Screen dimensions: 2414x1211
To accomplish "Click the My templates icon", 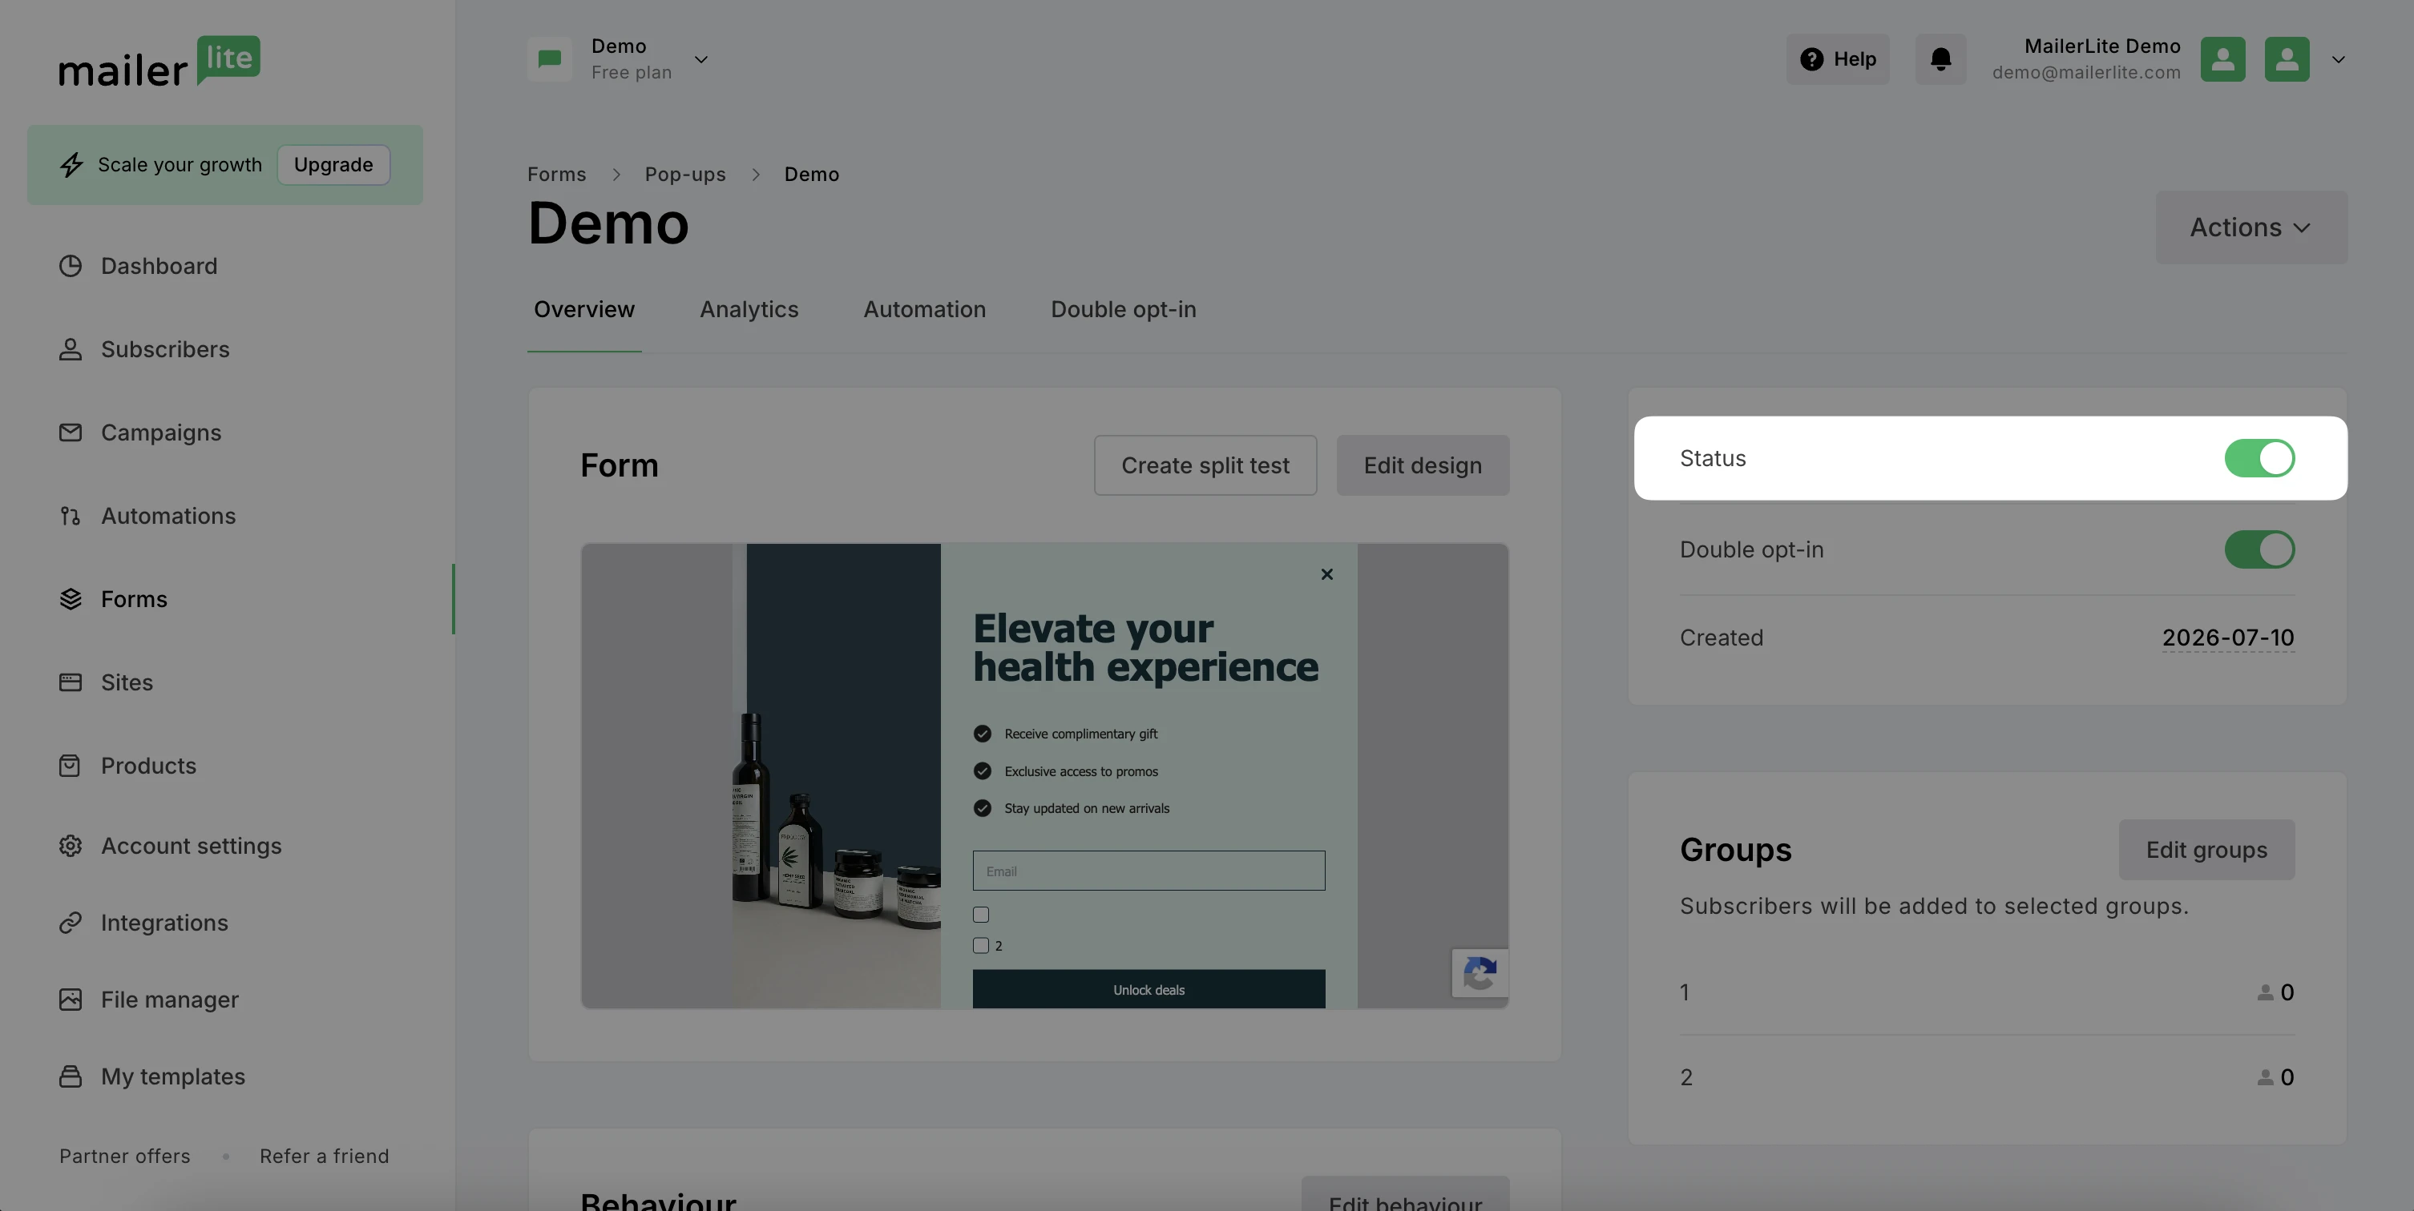I will click(71, 1076).
